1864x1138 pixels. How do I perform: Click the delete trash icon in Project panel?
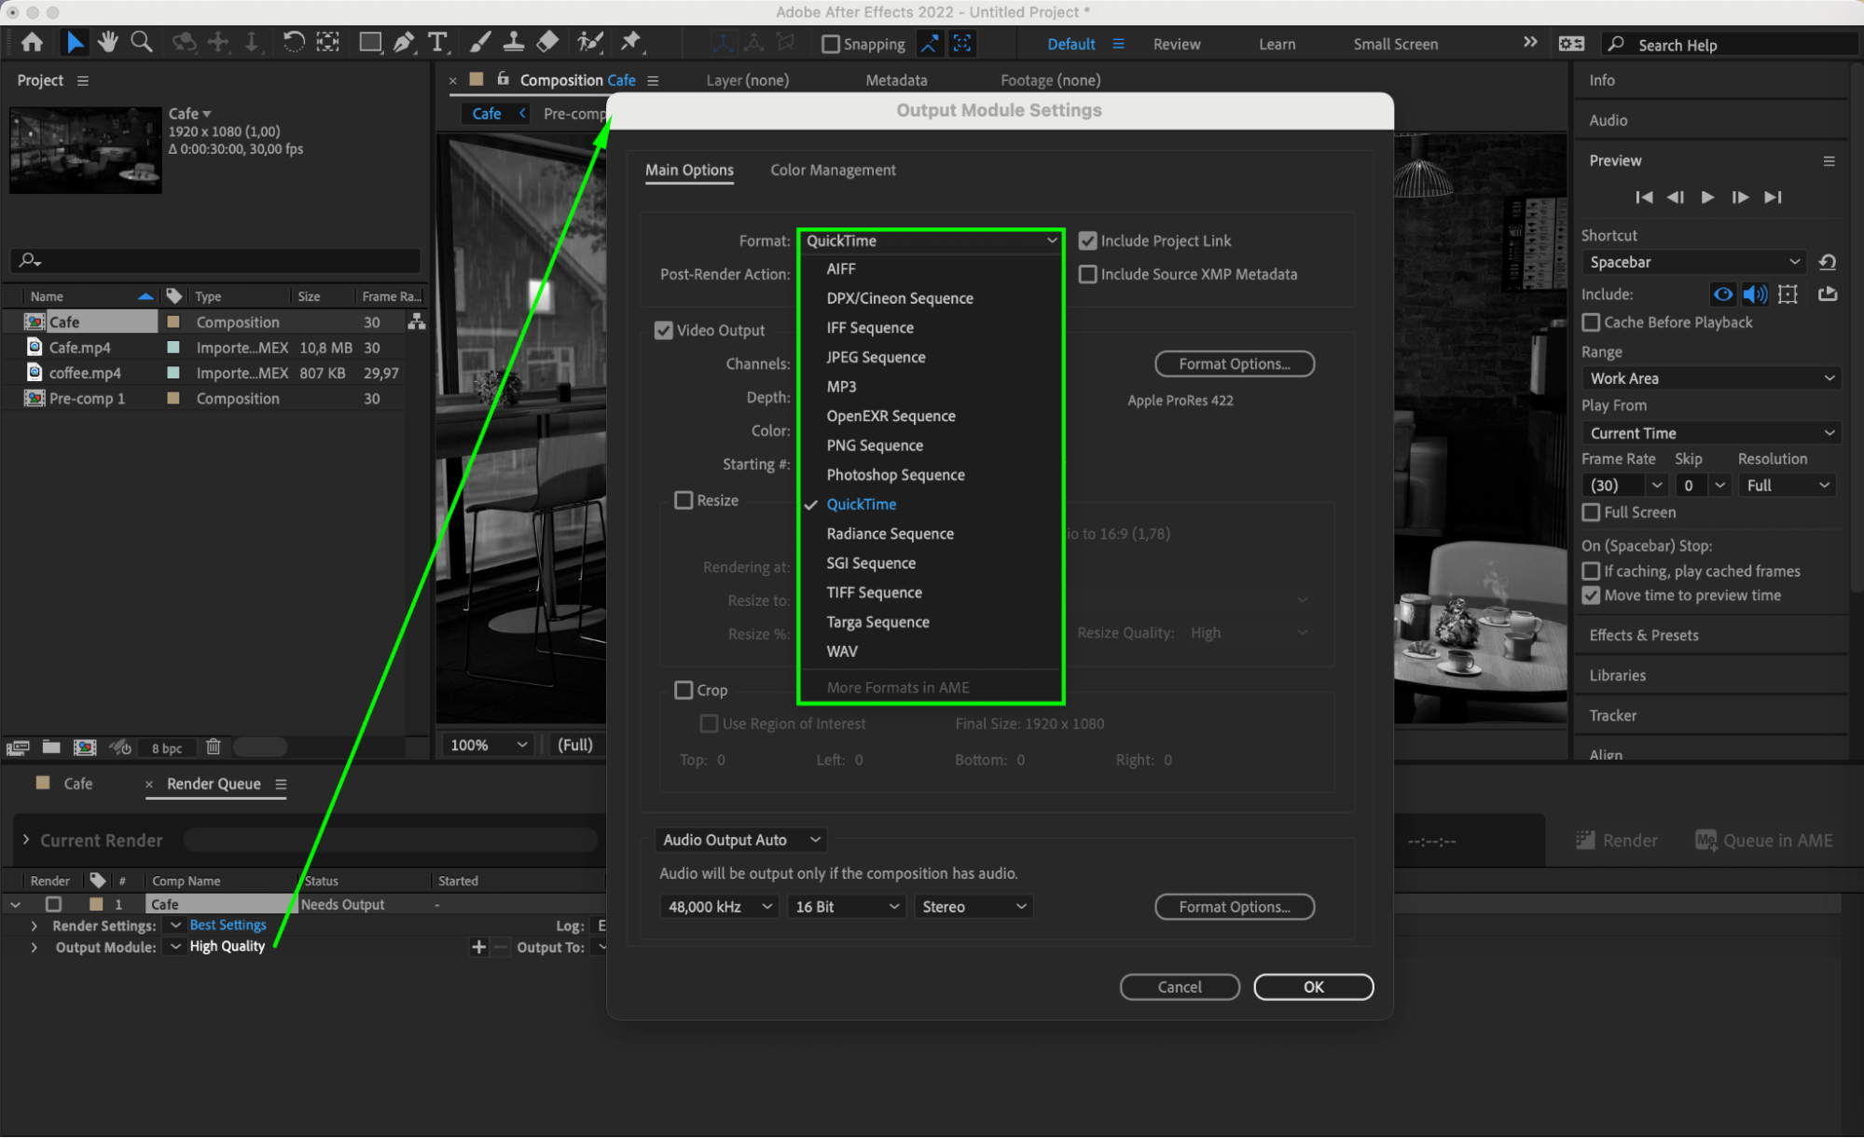click(x=213, y=747)
